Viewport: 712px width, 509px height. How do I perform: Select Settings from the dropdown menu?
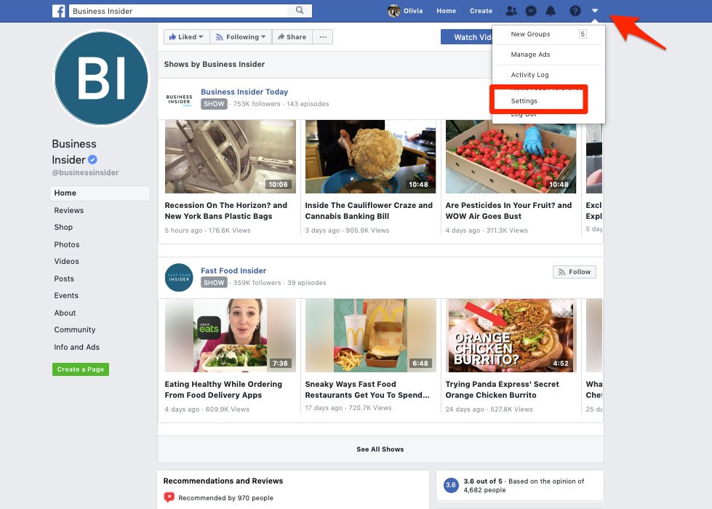pyautogui.click(x=524, y=101)
